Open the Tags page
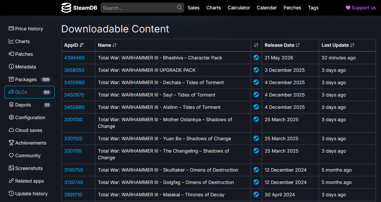The image size is (381, 202). click(313, 8)
